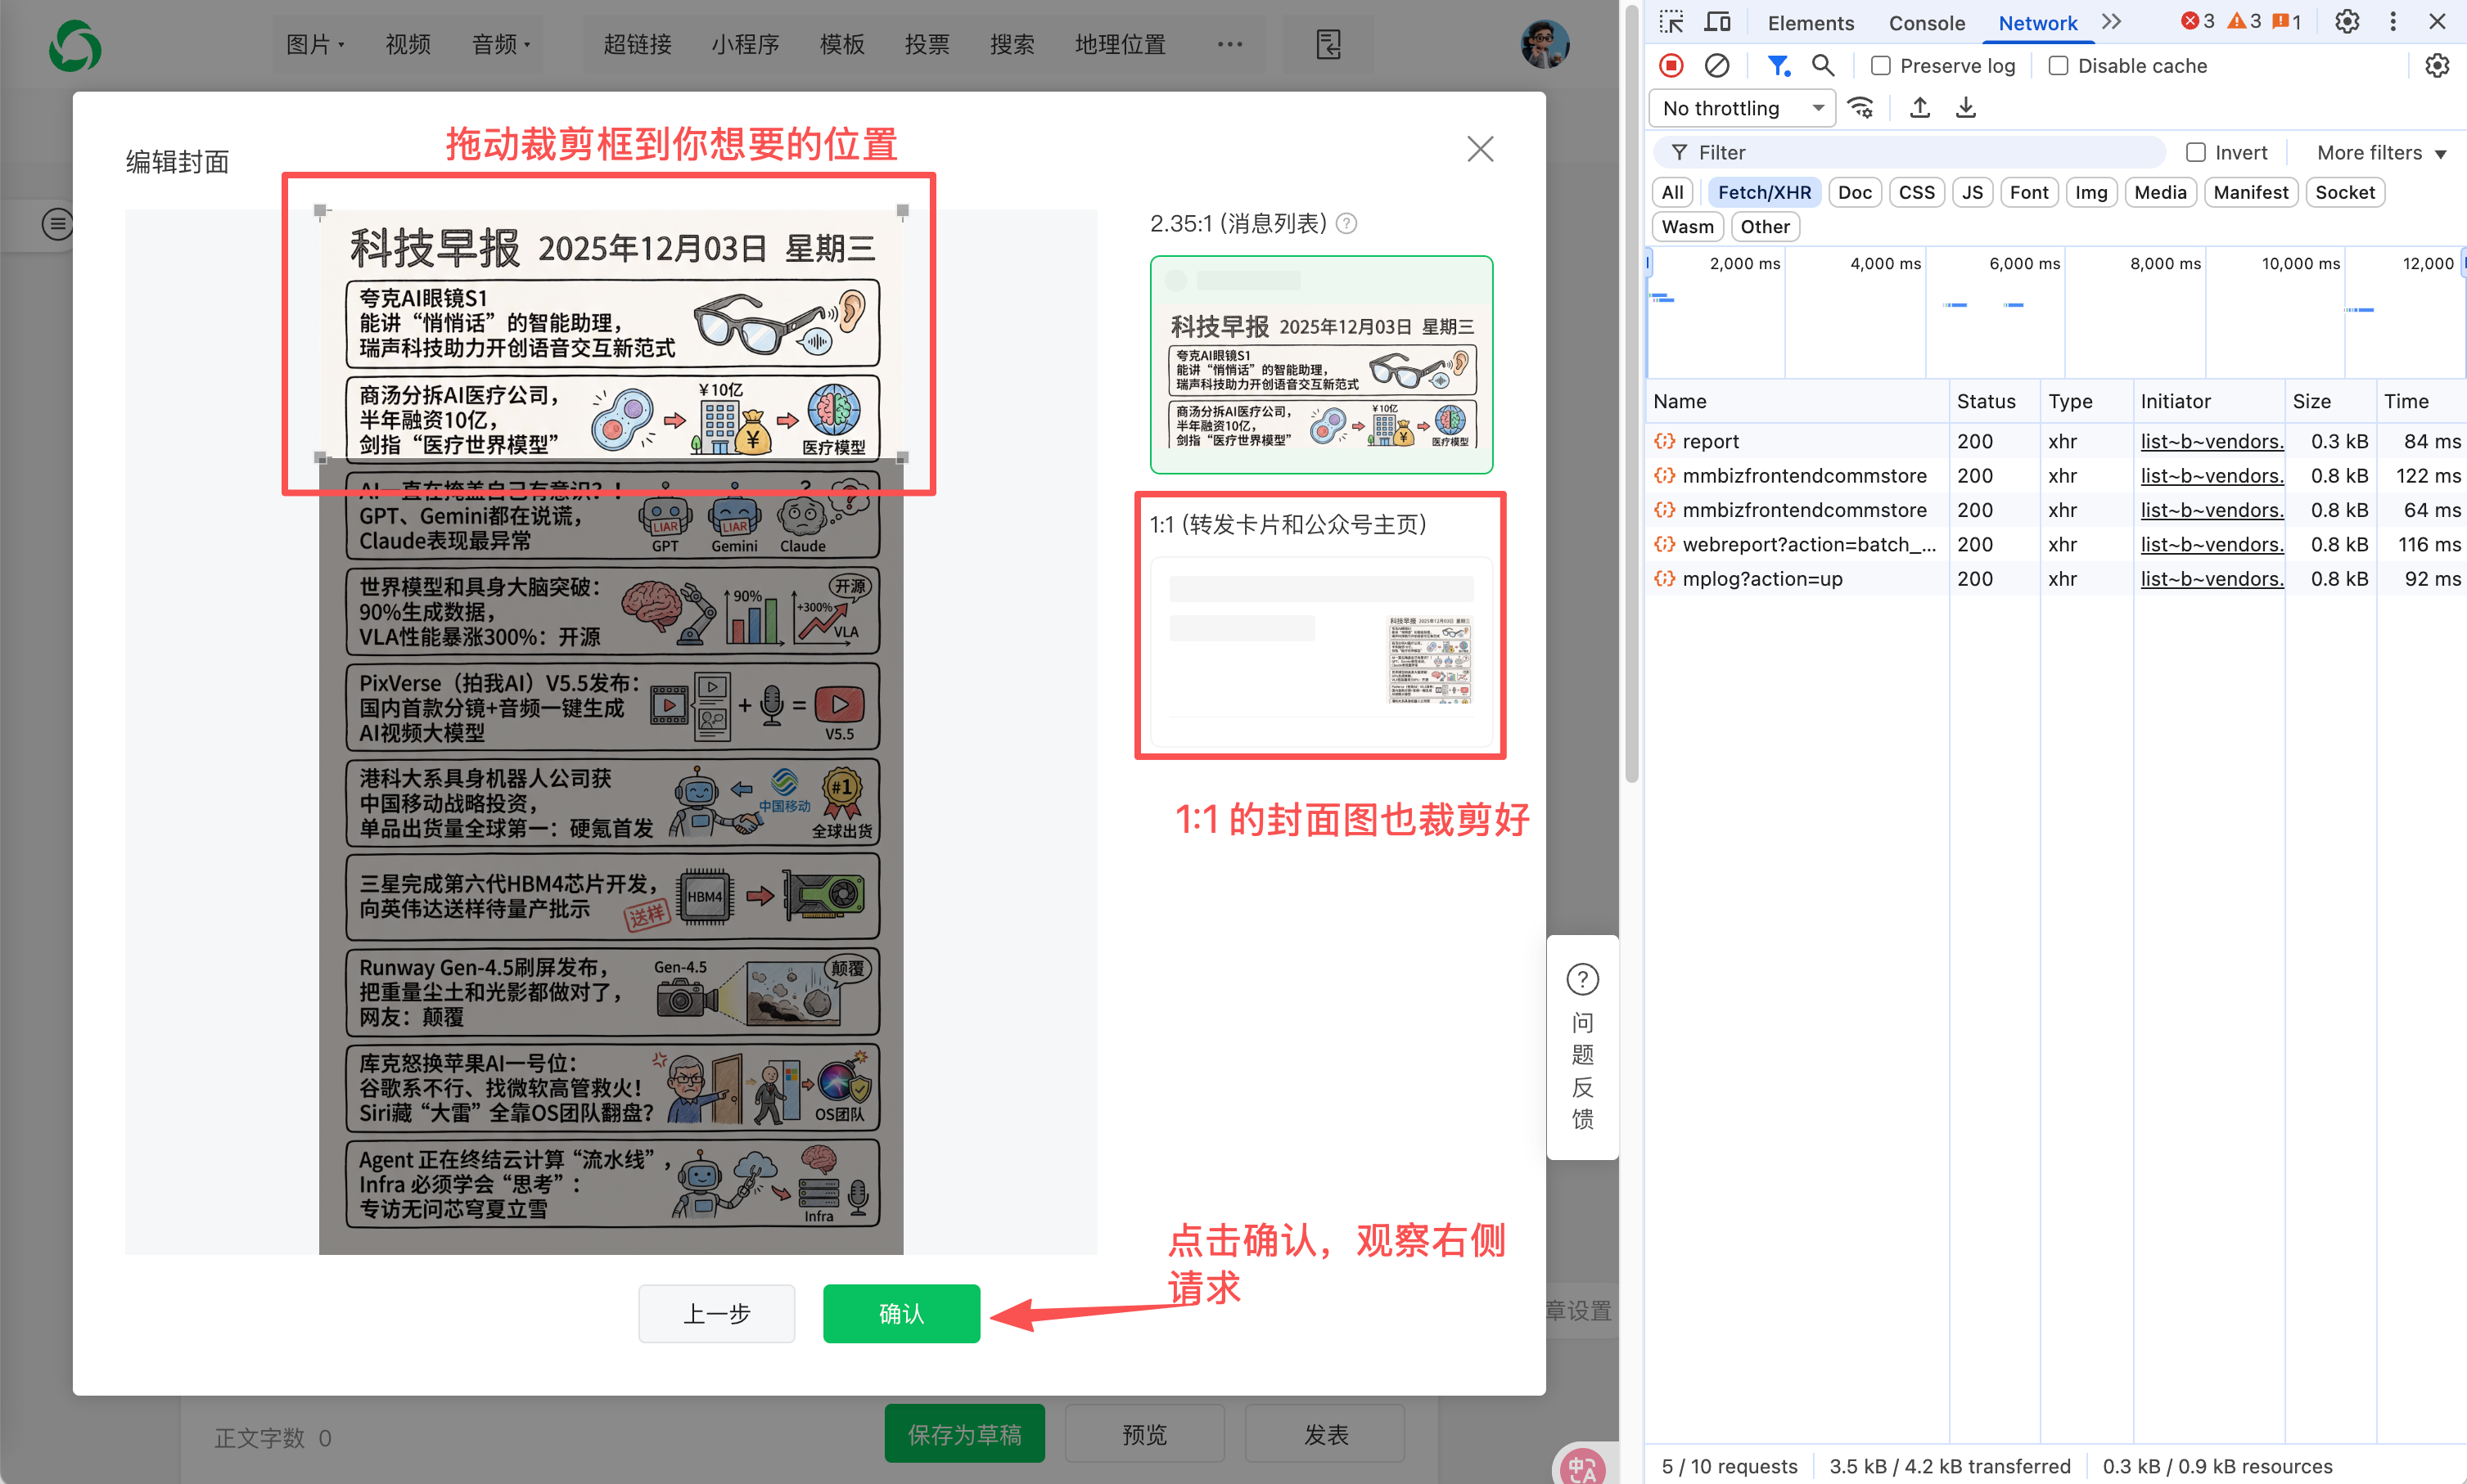Click the record network log icon

(x=1671, y=66)
